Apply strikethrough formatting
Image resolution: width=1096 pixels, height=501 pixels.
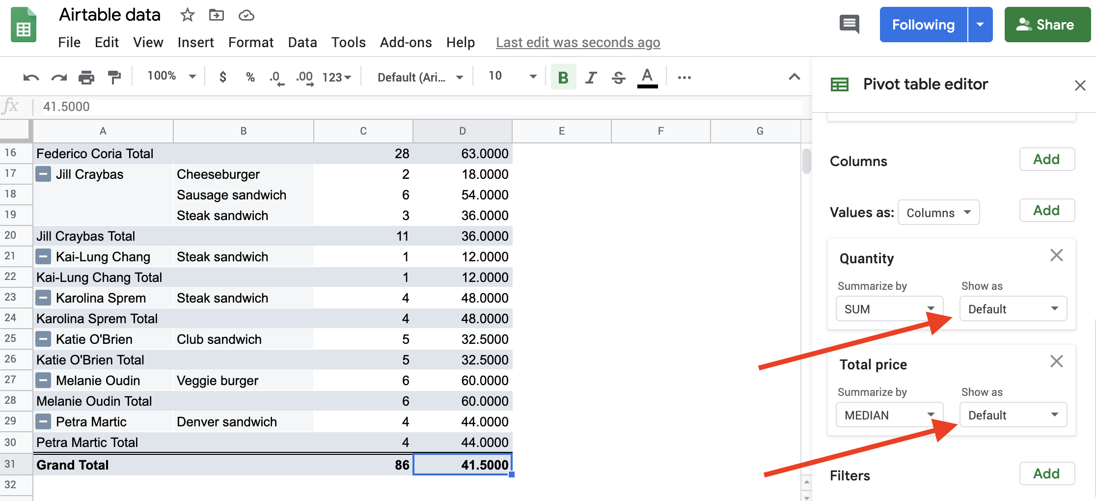[618, 77]
